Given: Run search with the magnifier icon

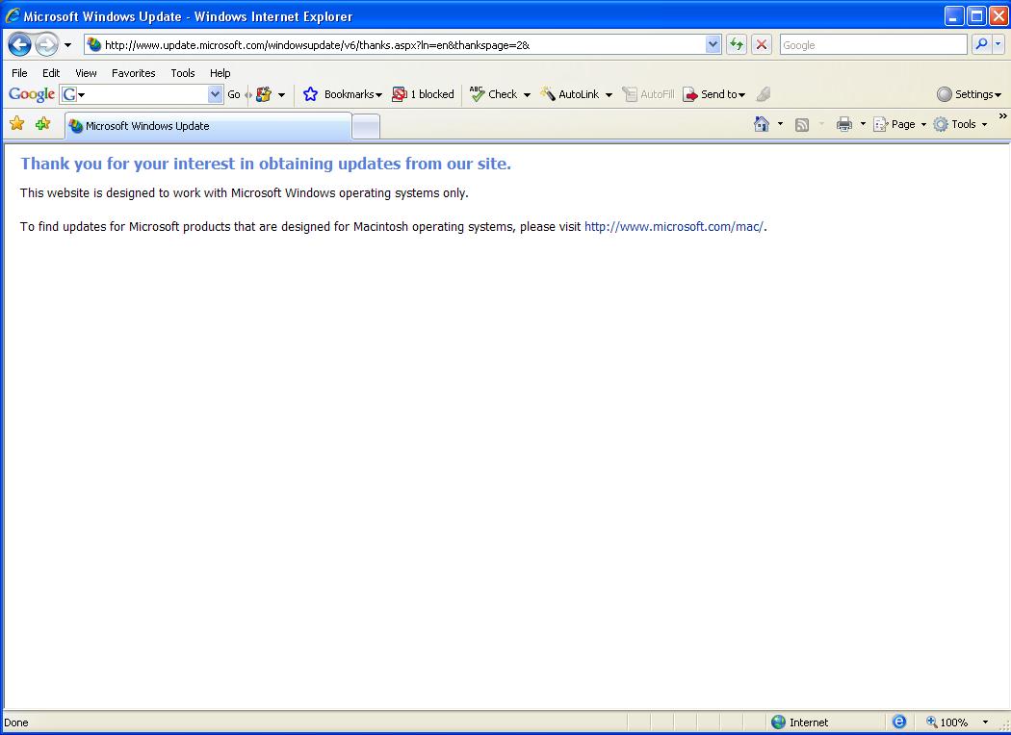Looking at the screenshot, I should point(981,44).
